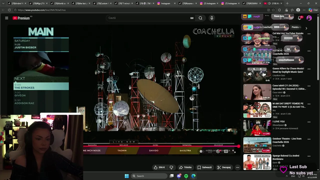This screenshot has height=180, width=320.
Task: Open options for Cel Mai Hot YouTuber video
Action: point(309,34)
